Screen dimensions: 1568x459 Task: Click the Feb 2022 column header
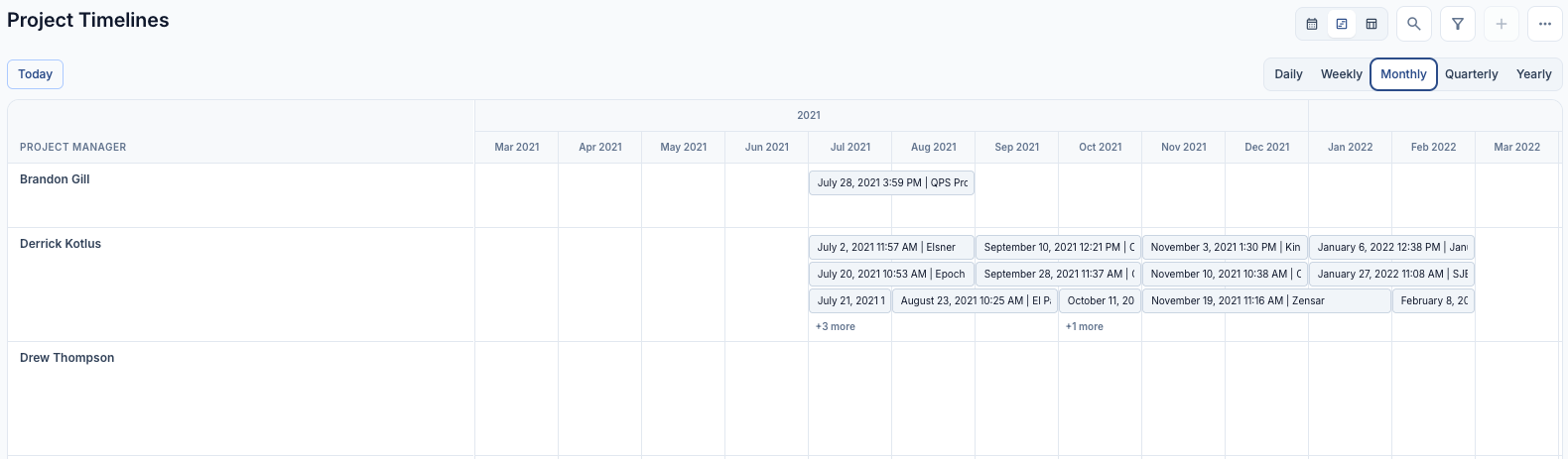[x=1434, y=147]
